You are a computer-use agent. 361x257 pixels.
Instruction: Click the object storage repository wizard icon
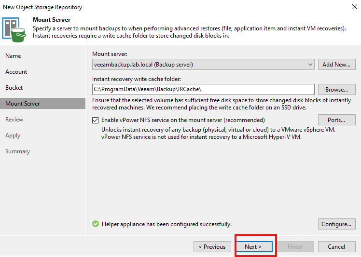(14, 28)
